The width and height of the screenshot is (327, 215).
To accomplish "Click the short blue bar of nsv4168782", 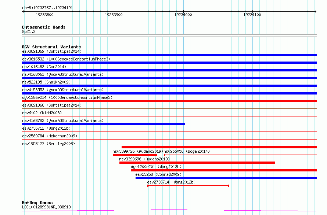I will coord(103,124).
